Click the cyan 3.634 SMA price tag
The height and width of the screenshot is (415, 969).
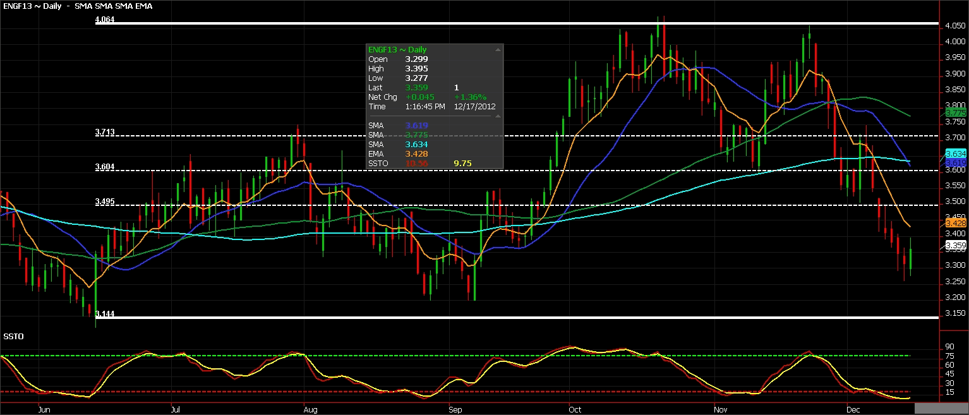tap(956, 153)
